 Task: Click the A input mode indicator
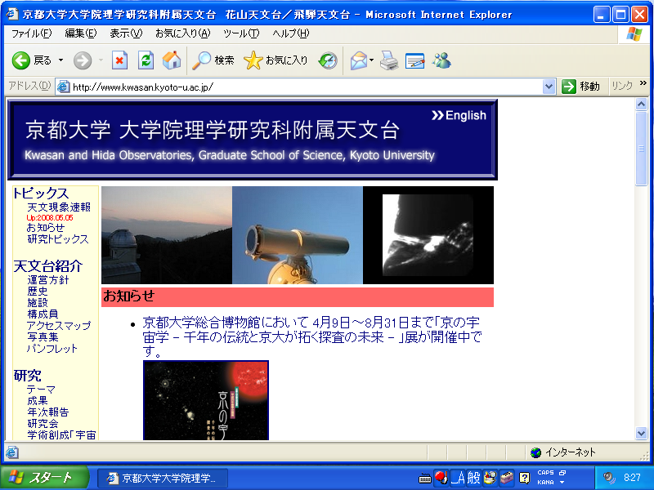pos(459,478)
